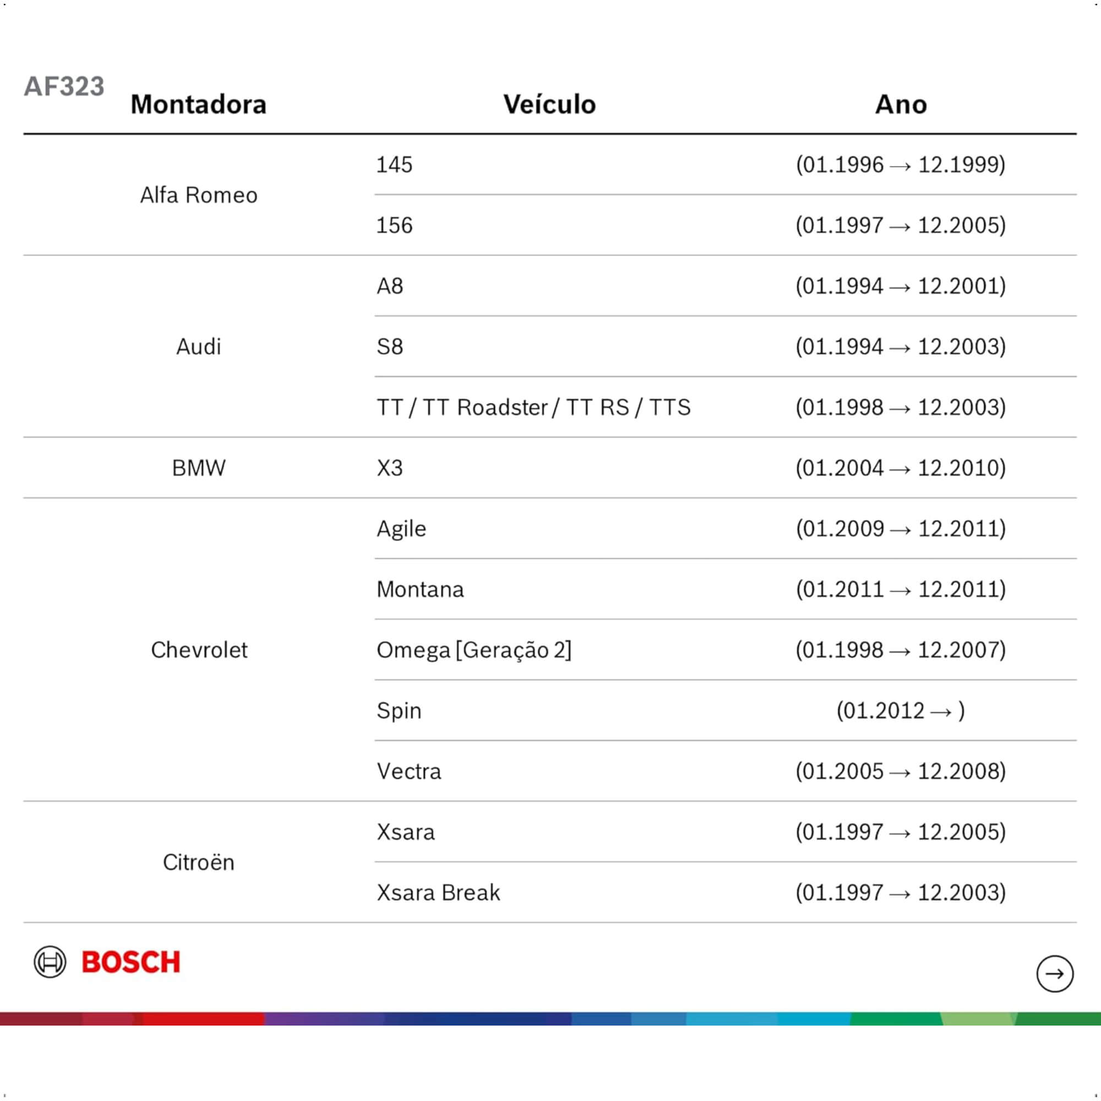
Task: Select the AF323 part code label
Action: [64, 86]
